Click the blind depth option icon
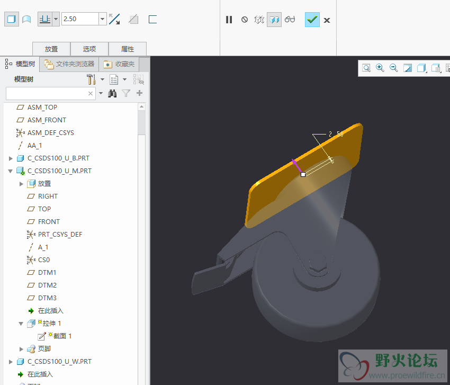Viewport: 450px width, 385px height. [x=45, y=19]
